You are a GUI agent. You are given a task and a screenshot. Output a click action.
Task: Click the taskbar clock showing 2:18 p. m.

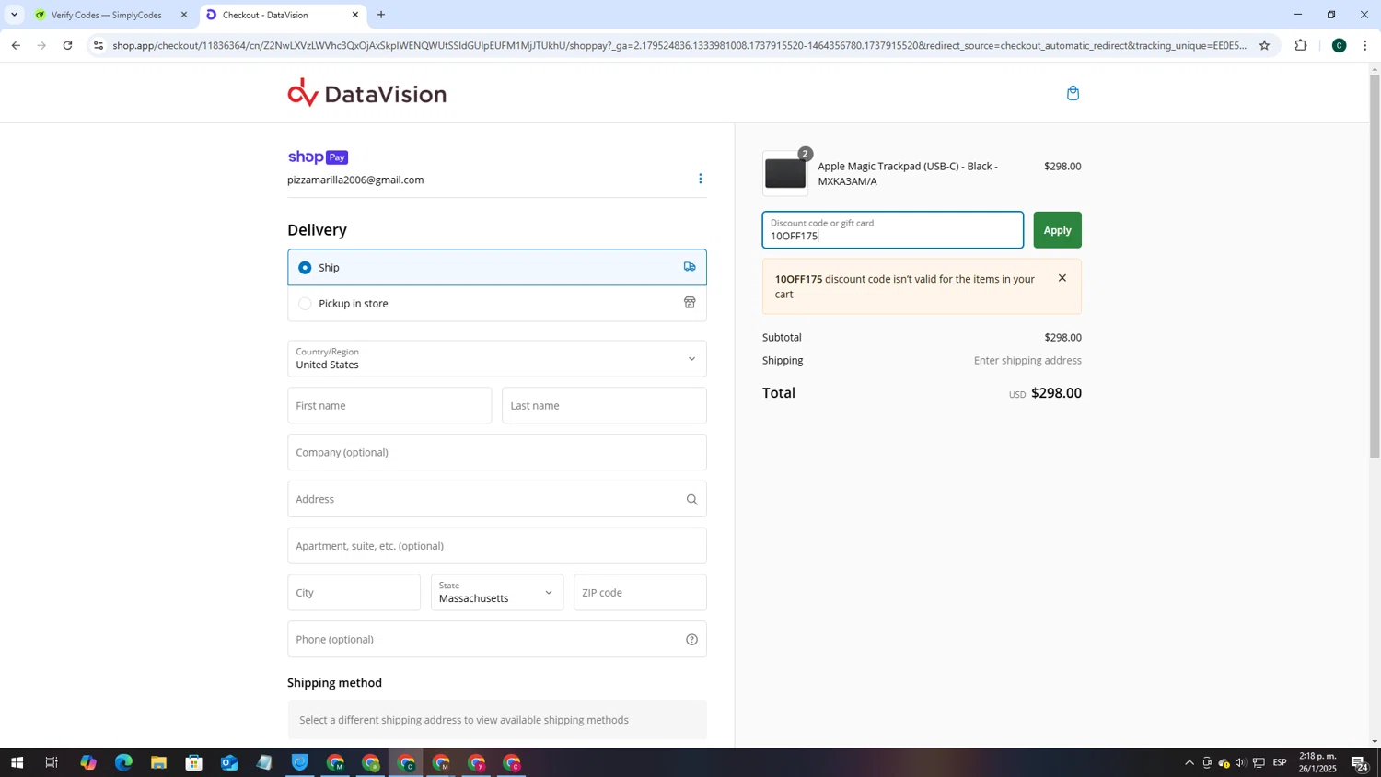[1317, 763]
